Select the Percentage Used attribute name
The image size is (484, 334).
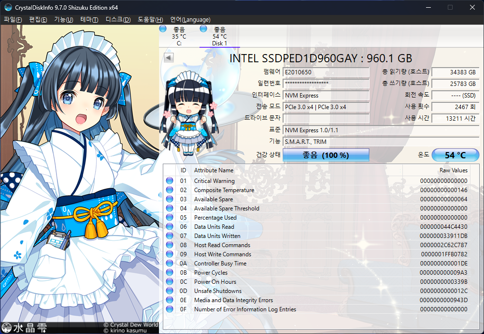(215, 217)
